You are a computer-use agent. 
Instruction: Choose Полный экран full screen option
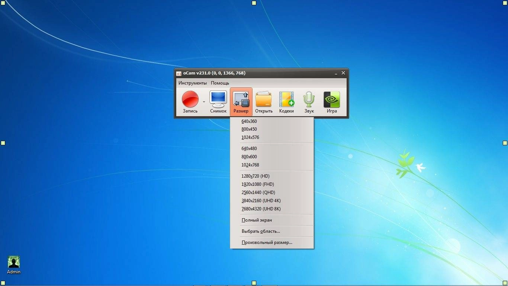(x=272, y=220)
